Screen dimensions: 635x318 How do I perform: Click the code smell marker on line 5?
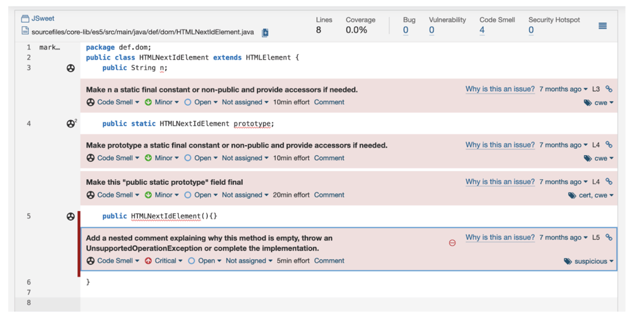71,216
